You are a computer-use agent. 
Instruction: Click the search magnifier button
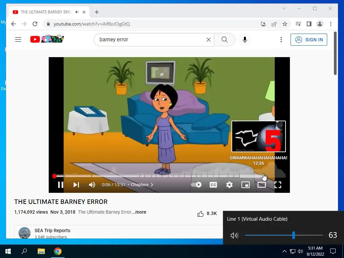pyautogui.click(x=224, y=40)
